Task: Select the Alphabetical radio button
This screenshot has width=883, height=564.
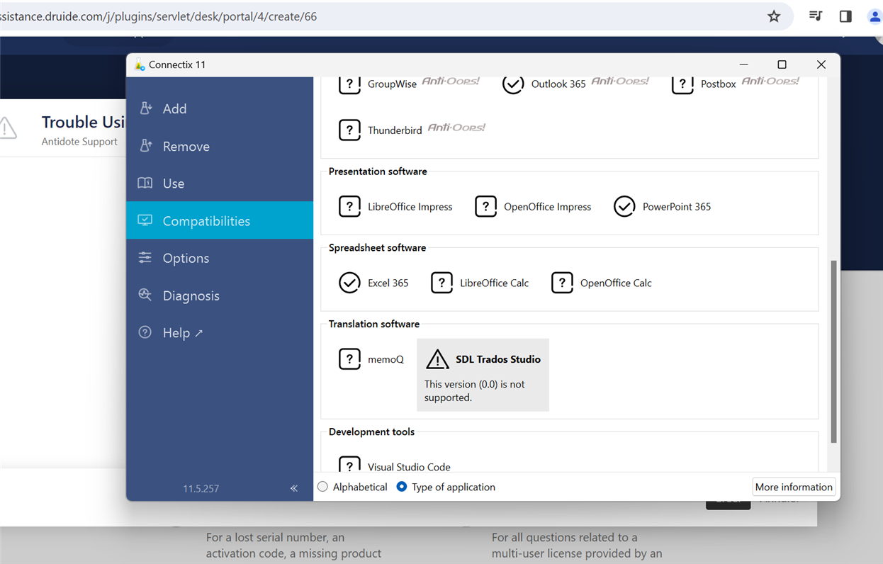Action: (x=323, y=487)
